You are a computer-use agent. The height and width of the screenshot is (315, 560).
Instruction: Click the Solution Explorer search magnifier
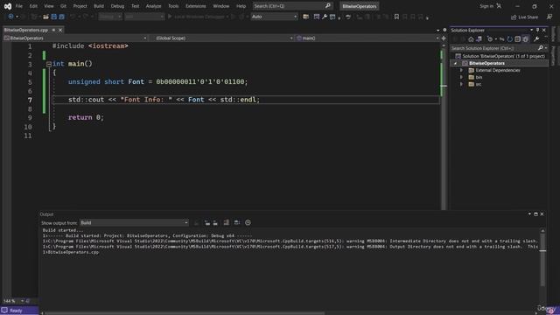541,48
